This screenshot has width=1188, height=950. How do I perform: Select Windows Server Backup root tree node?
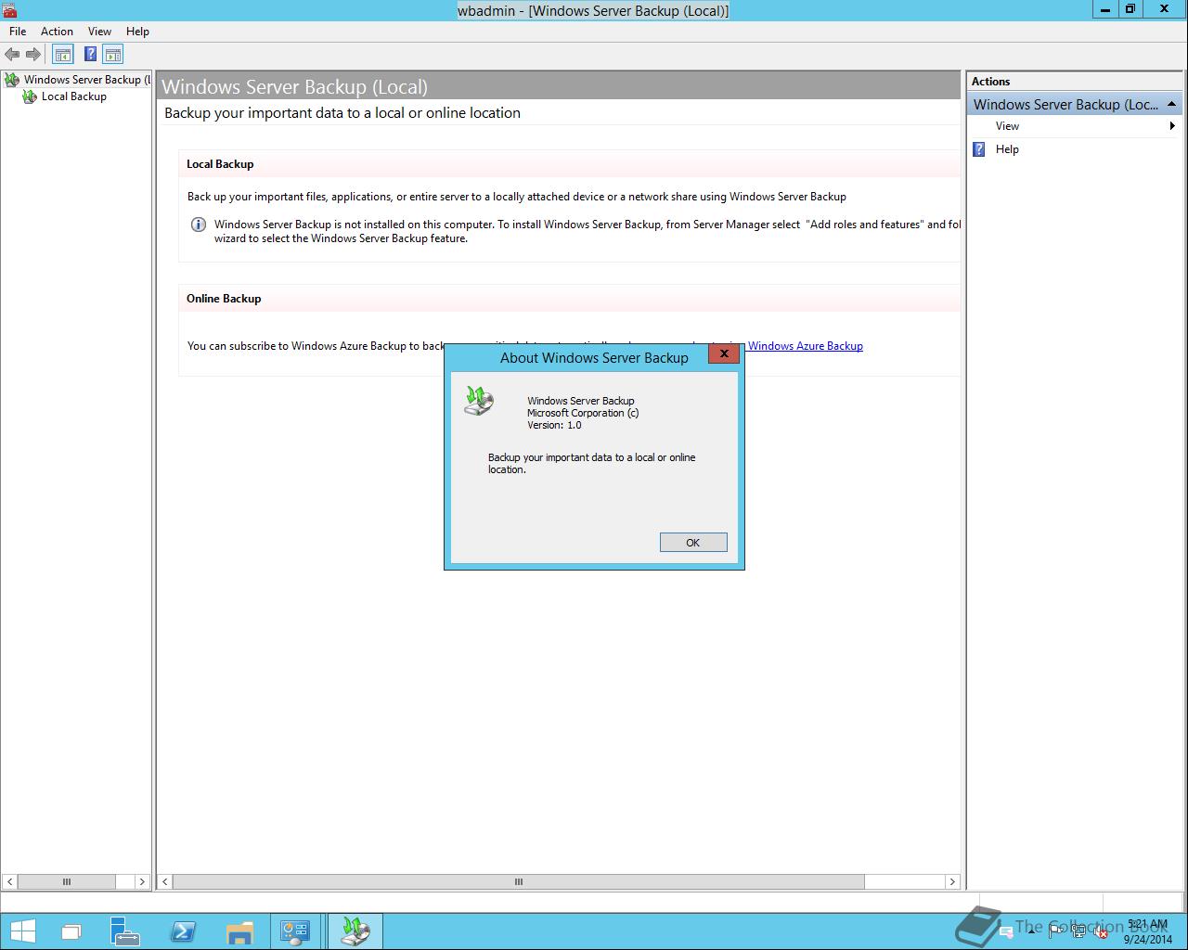click(78, 80)
